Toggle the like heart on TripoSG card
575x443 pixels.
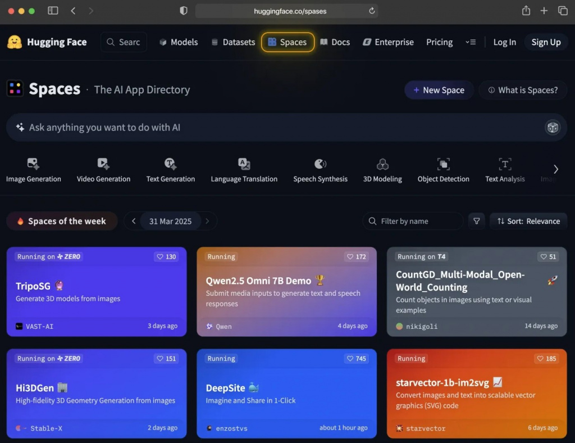point(166,257)
